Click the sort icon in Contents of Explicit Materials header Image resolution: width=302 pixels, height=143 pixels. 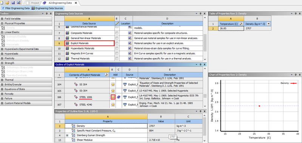106,75
